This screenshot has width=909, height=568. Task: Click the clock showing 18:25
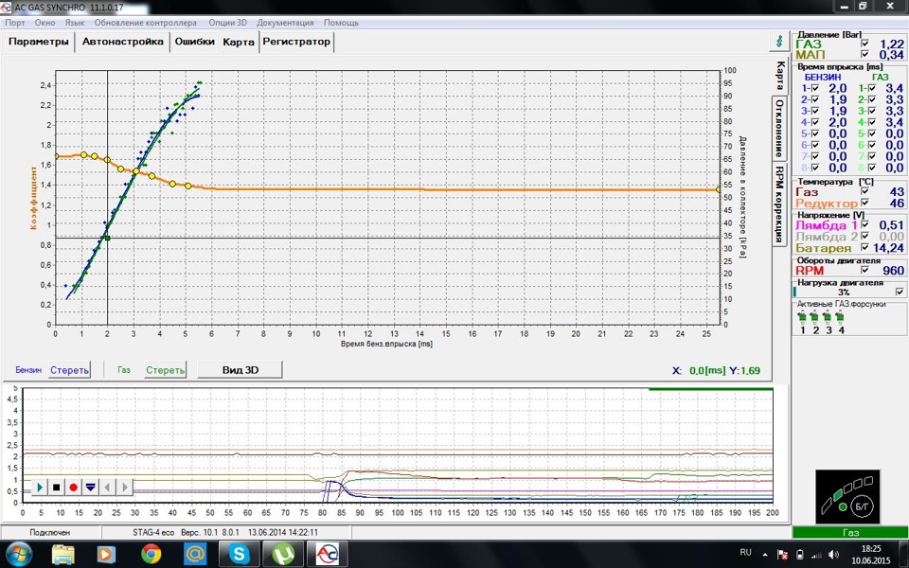871,549
